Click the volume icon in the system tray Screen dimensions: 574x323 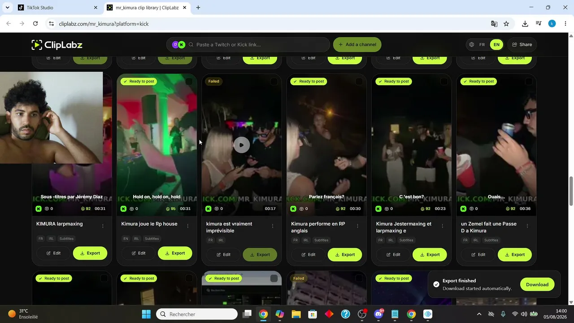(524, 314)
